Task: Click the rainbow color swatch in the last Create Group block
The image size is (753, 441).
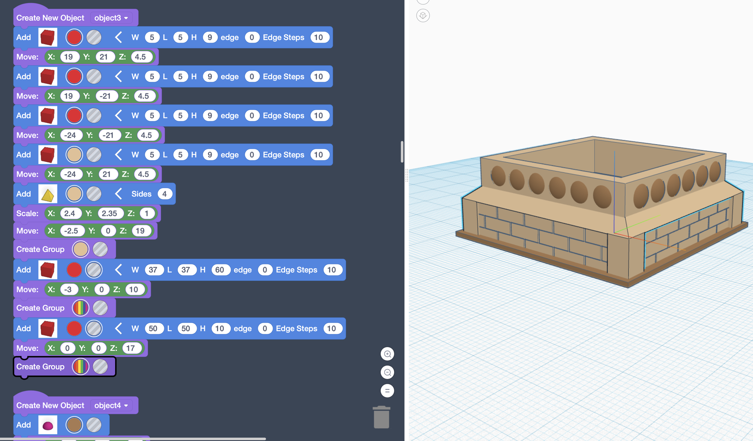Action: pos(81,366)
